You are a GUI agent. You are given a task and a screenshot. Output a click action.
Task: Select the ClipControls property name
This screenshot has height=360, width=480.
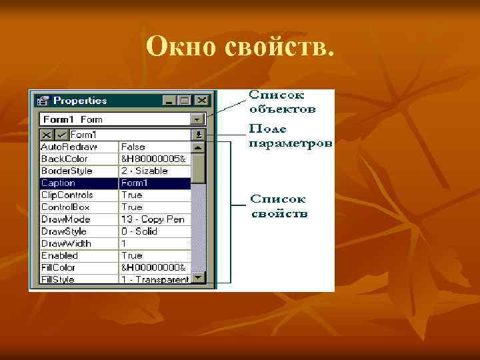(79, 195)
